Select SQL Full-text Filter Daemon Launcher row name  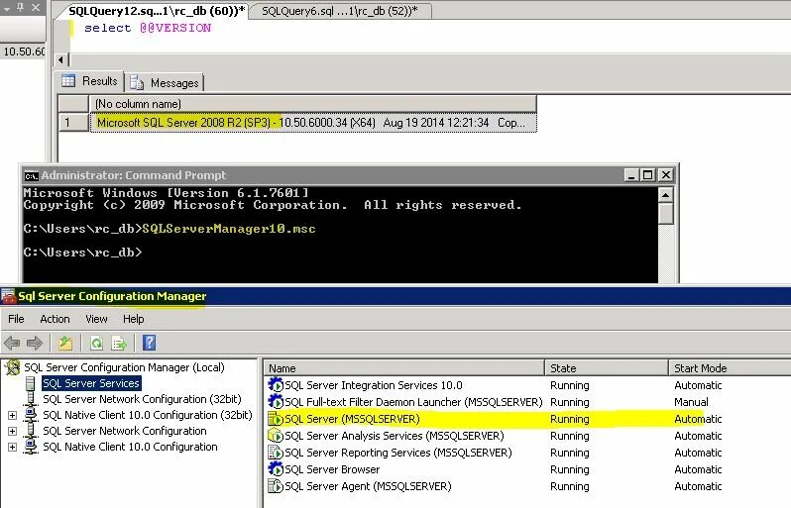pos(413,402)
